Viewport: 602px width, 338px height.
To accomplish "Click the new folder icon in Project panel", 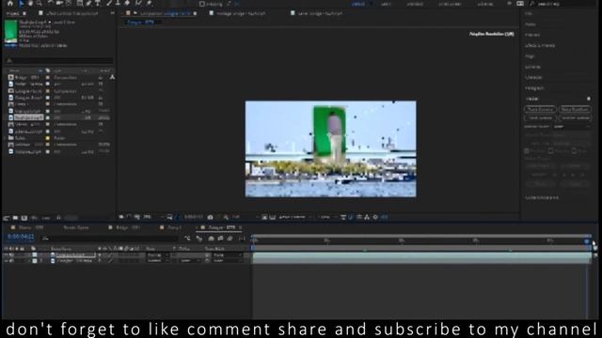I will click(x=15, y=218).
